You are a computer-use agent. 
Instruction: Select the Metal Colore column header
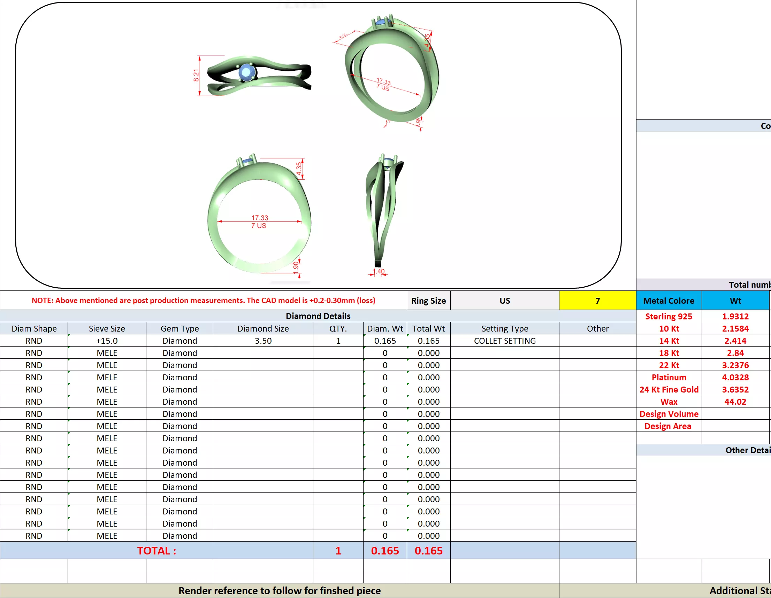tap(669, 301)
